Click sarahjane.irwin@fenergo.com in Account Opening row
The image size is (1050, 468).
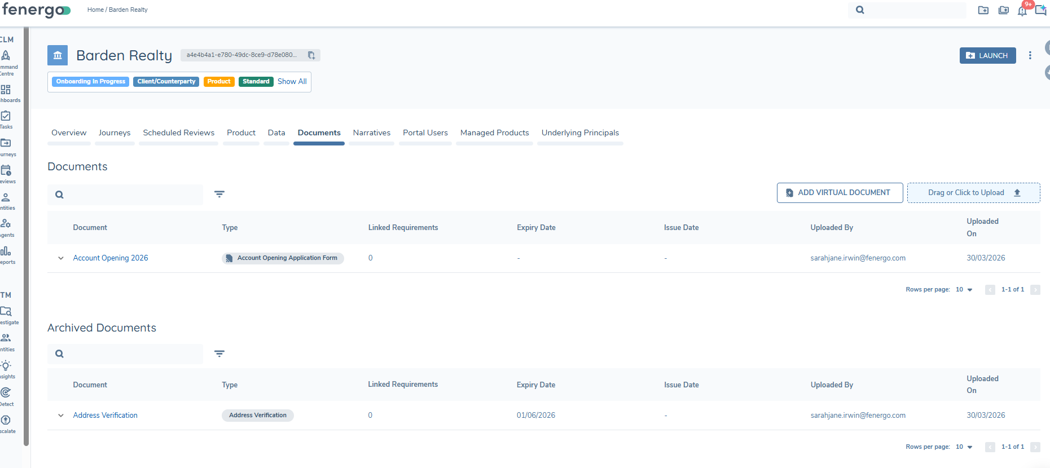coord(858,258)
